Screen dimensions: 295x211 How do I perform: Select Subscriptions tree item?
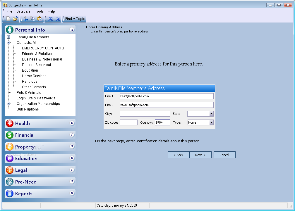tap(28, 109)
